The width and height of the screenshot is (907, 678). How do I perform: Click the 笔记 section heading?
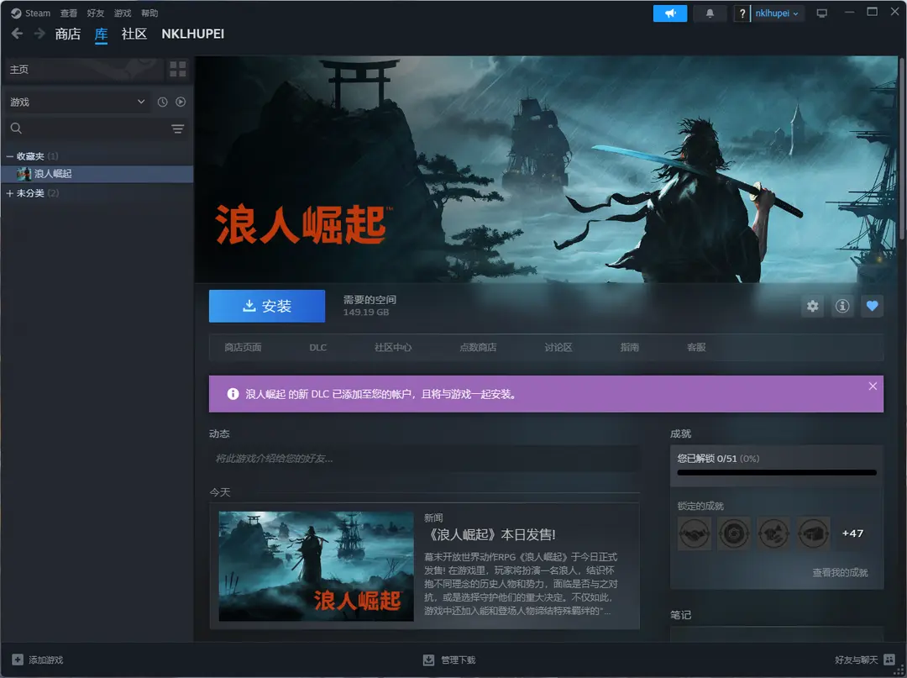tap(680, 615)
